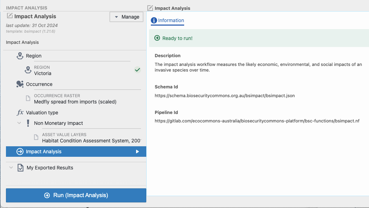The image size is (369, 208).
Task: Click template: bsimpact (1.21.6) text
Action: (x=31, y=31)
